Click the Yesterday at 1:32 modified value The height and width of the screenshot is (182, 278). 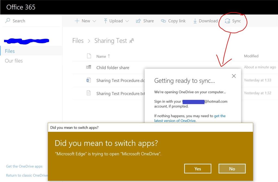(x=258, y=93)
